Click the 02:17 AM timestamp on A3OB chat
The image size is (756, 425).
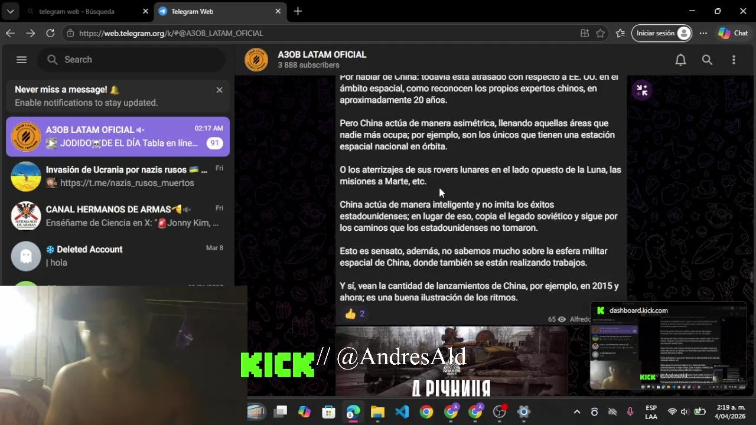tap(208, 128)
